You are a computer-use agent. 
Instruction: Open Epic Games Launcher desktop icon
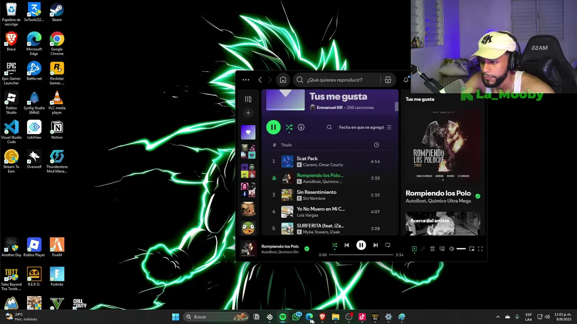point(11,73)
